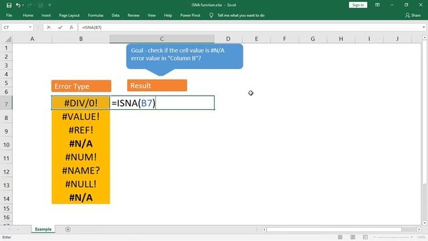This screenshot has width=428, height=241.
Task: Click the Sign in button
Action: tap(358, 5)
